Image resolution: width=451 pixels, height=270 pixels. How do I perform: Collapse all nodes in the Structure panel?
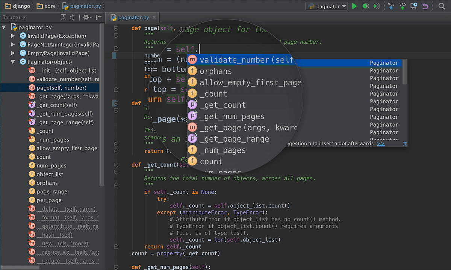tap(73, 17)
